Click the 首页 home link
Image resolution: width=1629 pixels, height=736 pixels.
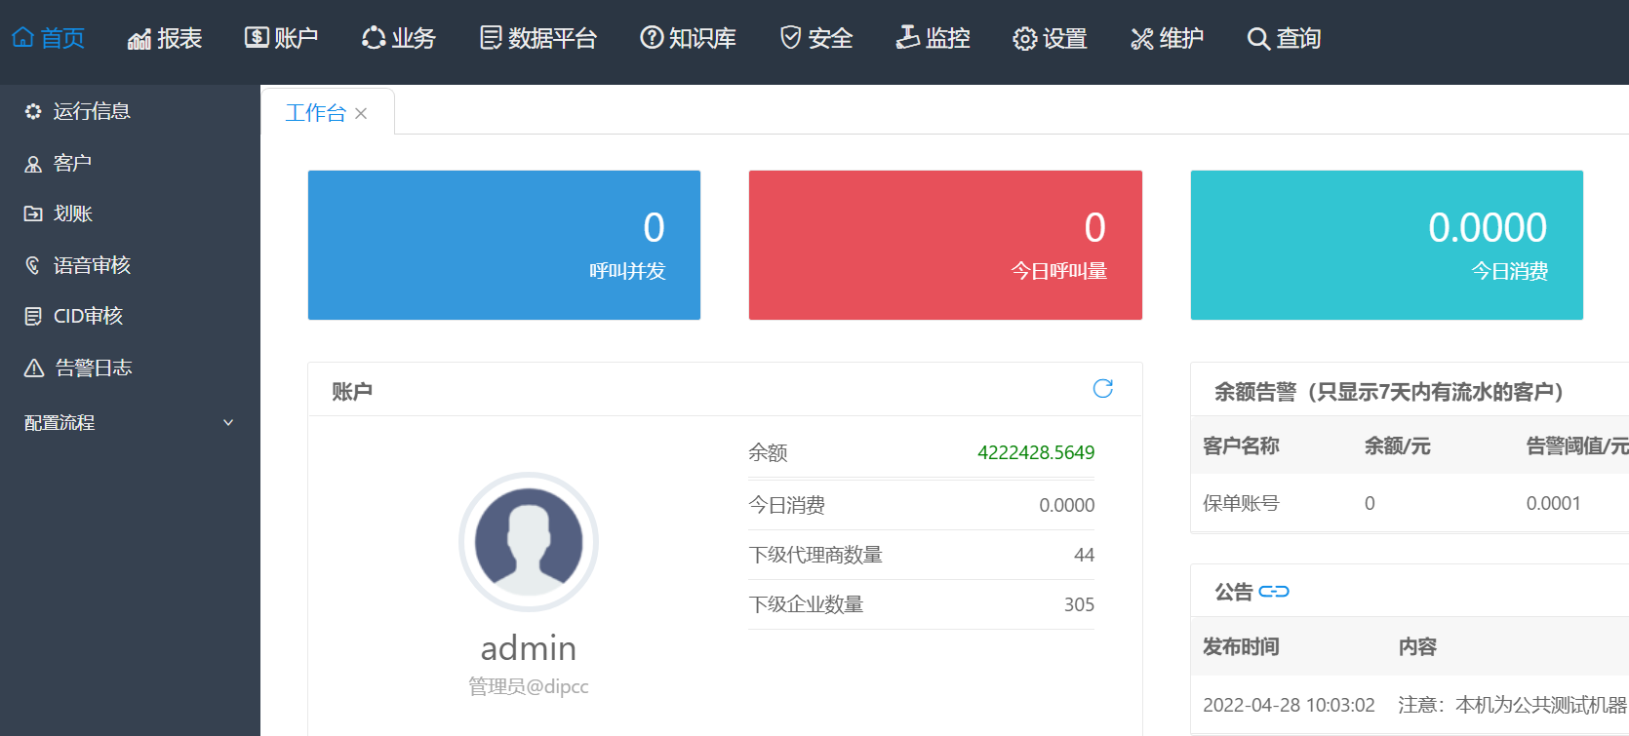tap(49, 38)
